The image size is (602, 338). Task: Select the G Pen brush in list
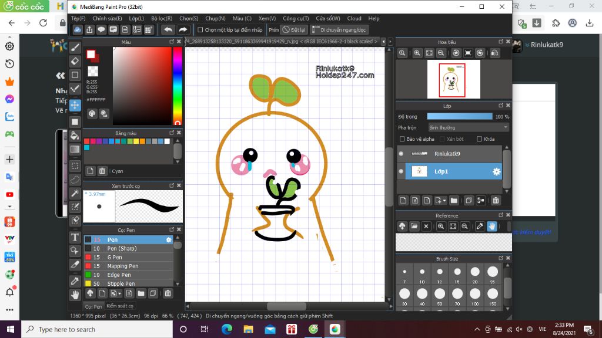pos(115,257)
